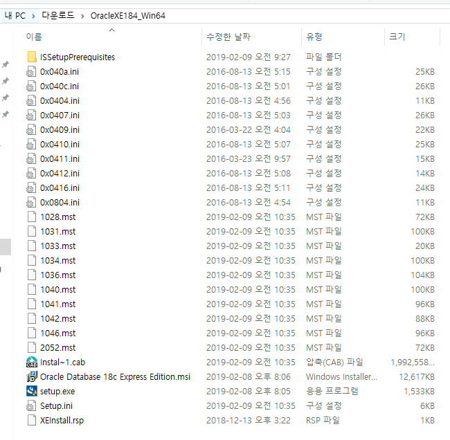
Task: Open the ISSetupPrerequisites folder icon
Action: pyautogui.click(x=32, y=57)
